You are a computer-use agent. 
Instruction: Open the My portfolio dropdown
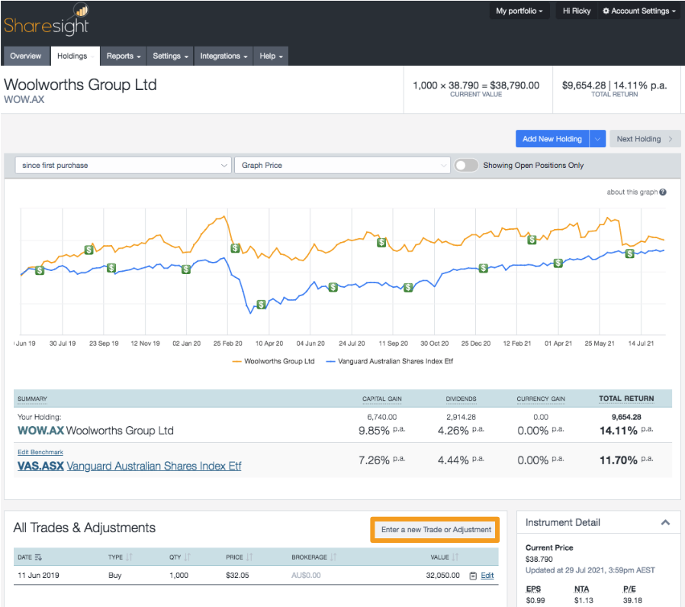pyautogui.click(x=519, y=11)
